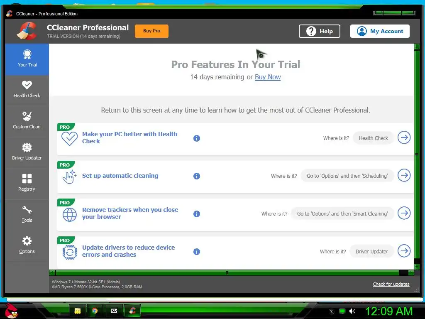425x319 pixels.
Task: Click the CCleaner taskbar icon
Action: pos(132,311)
